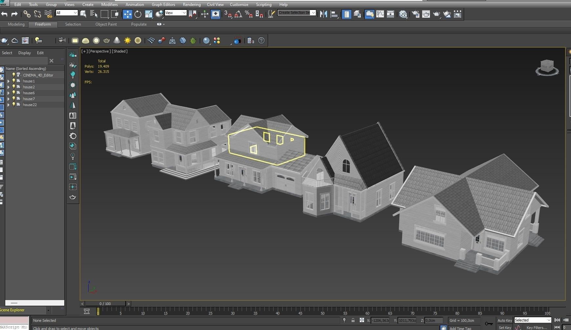571x330 pixels.
Task: Click the Render Production teapot icon
Action: (437, 14)
